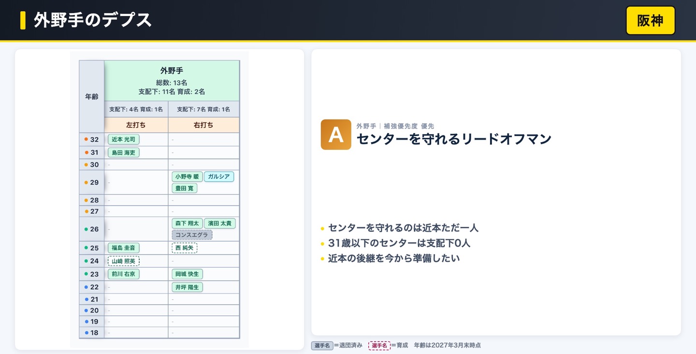Click the 年齢 column header

coord(92,97)
